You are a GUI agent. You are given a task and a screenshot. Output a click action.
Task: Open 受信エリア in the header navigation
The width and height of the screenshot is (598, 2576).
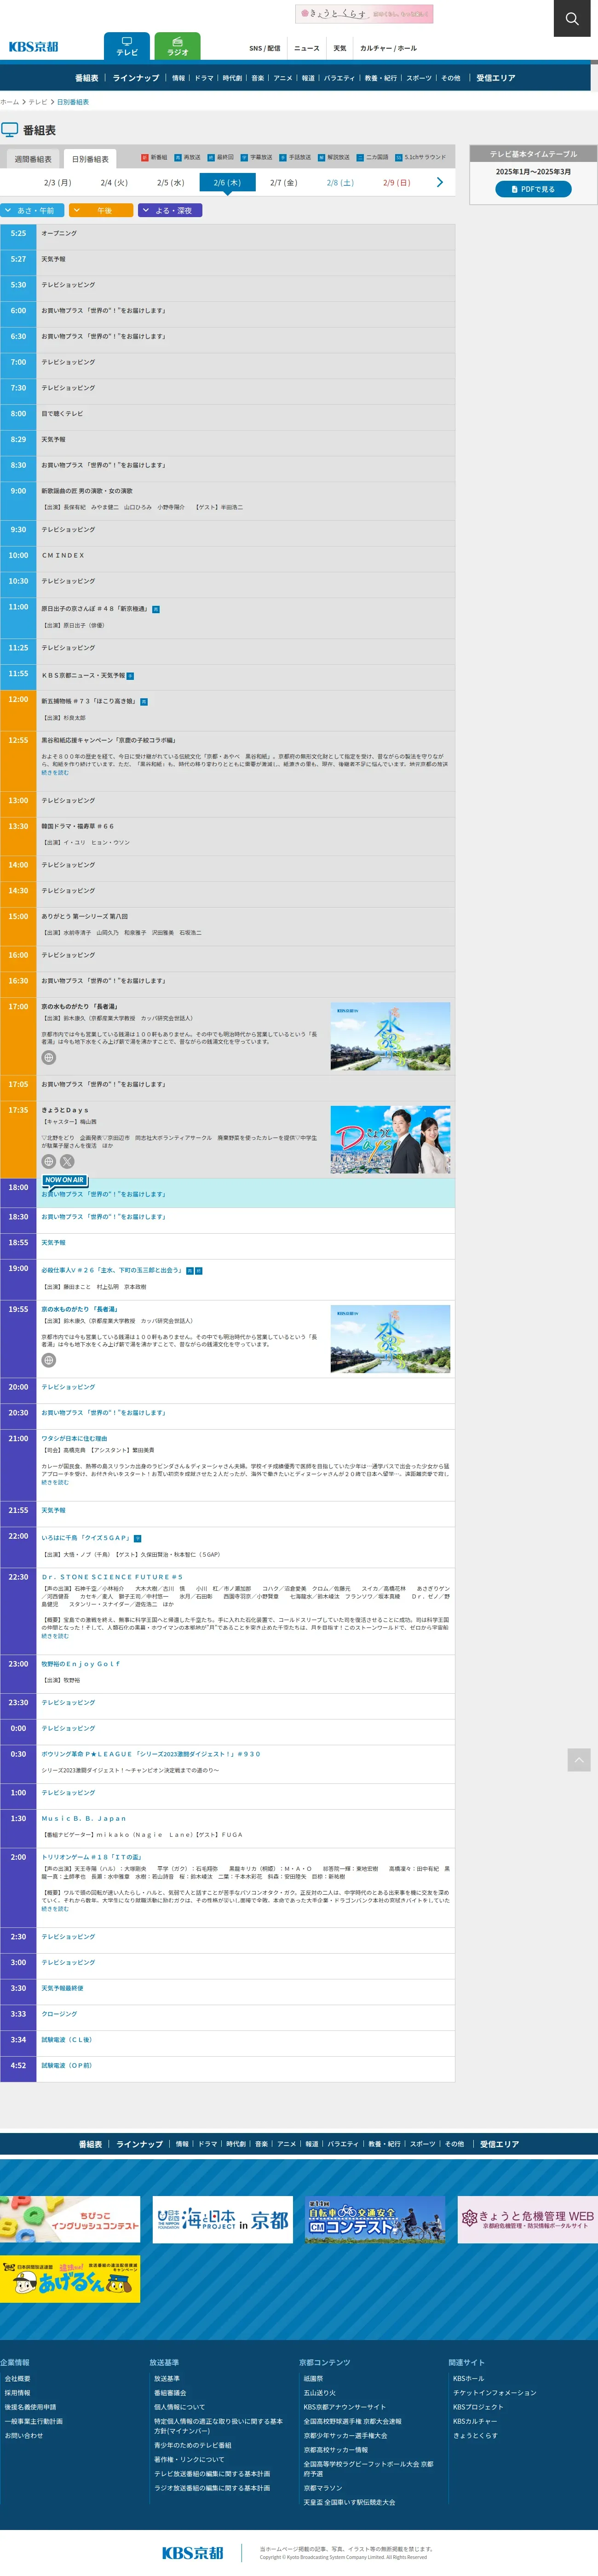click(496, 78)
